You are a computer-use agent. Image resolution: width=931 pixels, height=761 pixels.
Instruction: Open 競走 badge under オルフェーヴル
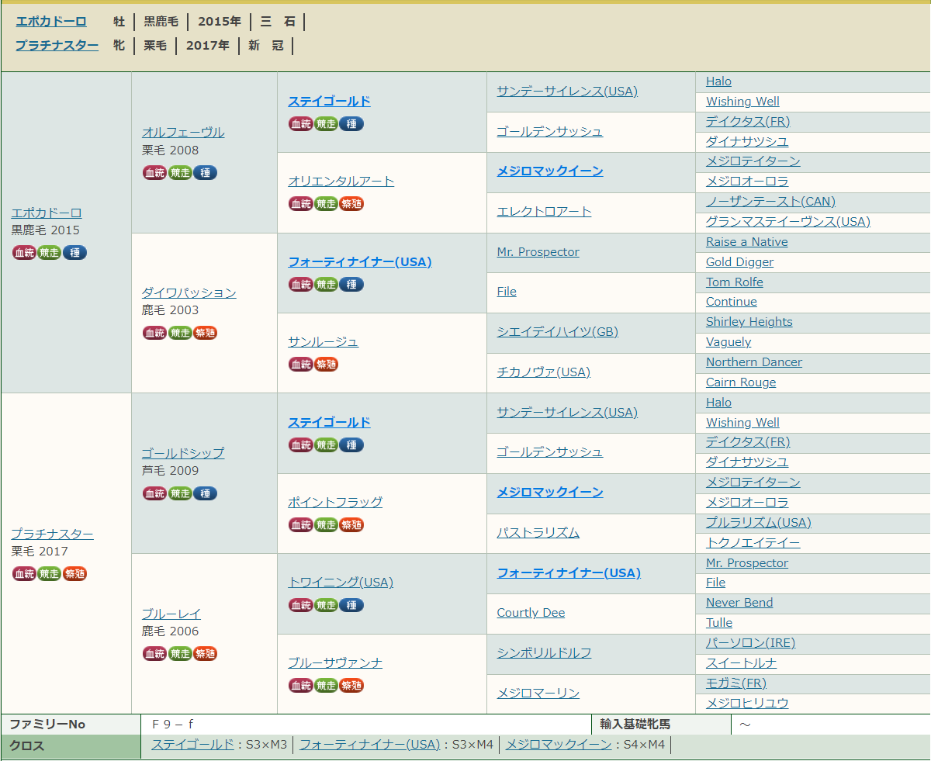(x=180, y=172)
